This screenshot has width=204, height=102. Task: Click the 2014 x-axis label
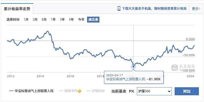[x=40, y=76]
